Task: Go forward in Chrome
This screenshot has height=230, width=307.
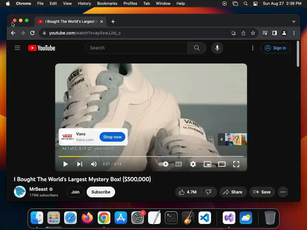Action: [23, 33]
